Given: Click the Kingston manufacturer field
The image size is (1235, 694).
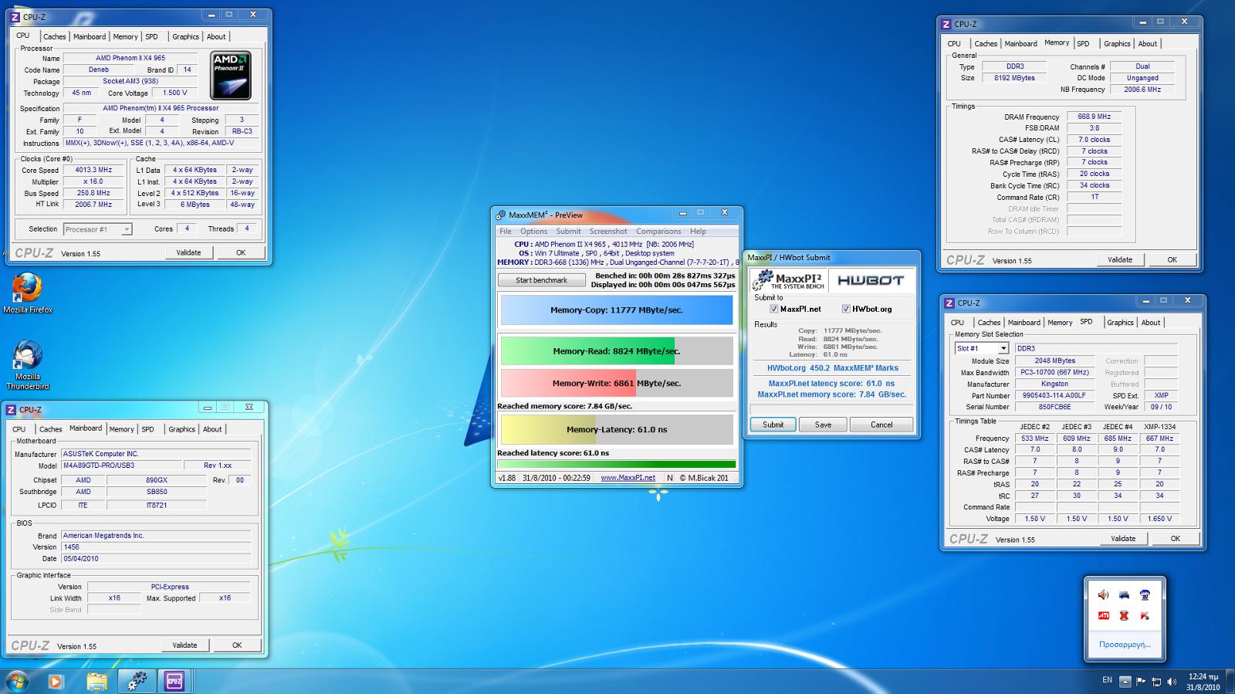Looking at the screenshot, I should click(1054, 384).
